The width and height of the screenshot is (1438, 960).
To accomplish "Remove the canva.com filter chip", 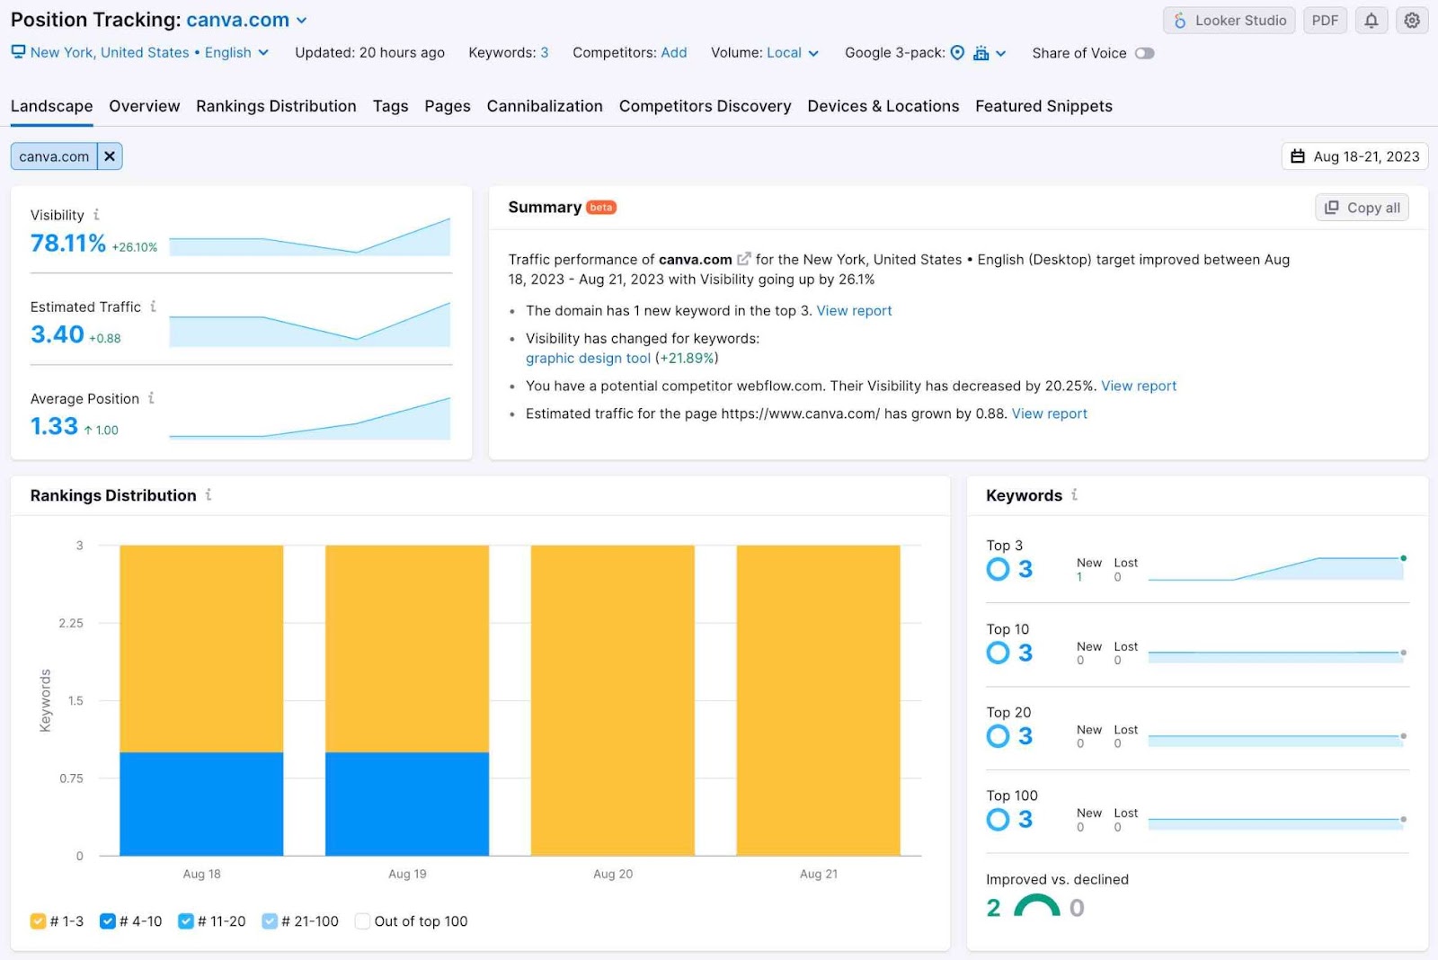I will [109, 156].
